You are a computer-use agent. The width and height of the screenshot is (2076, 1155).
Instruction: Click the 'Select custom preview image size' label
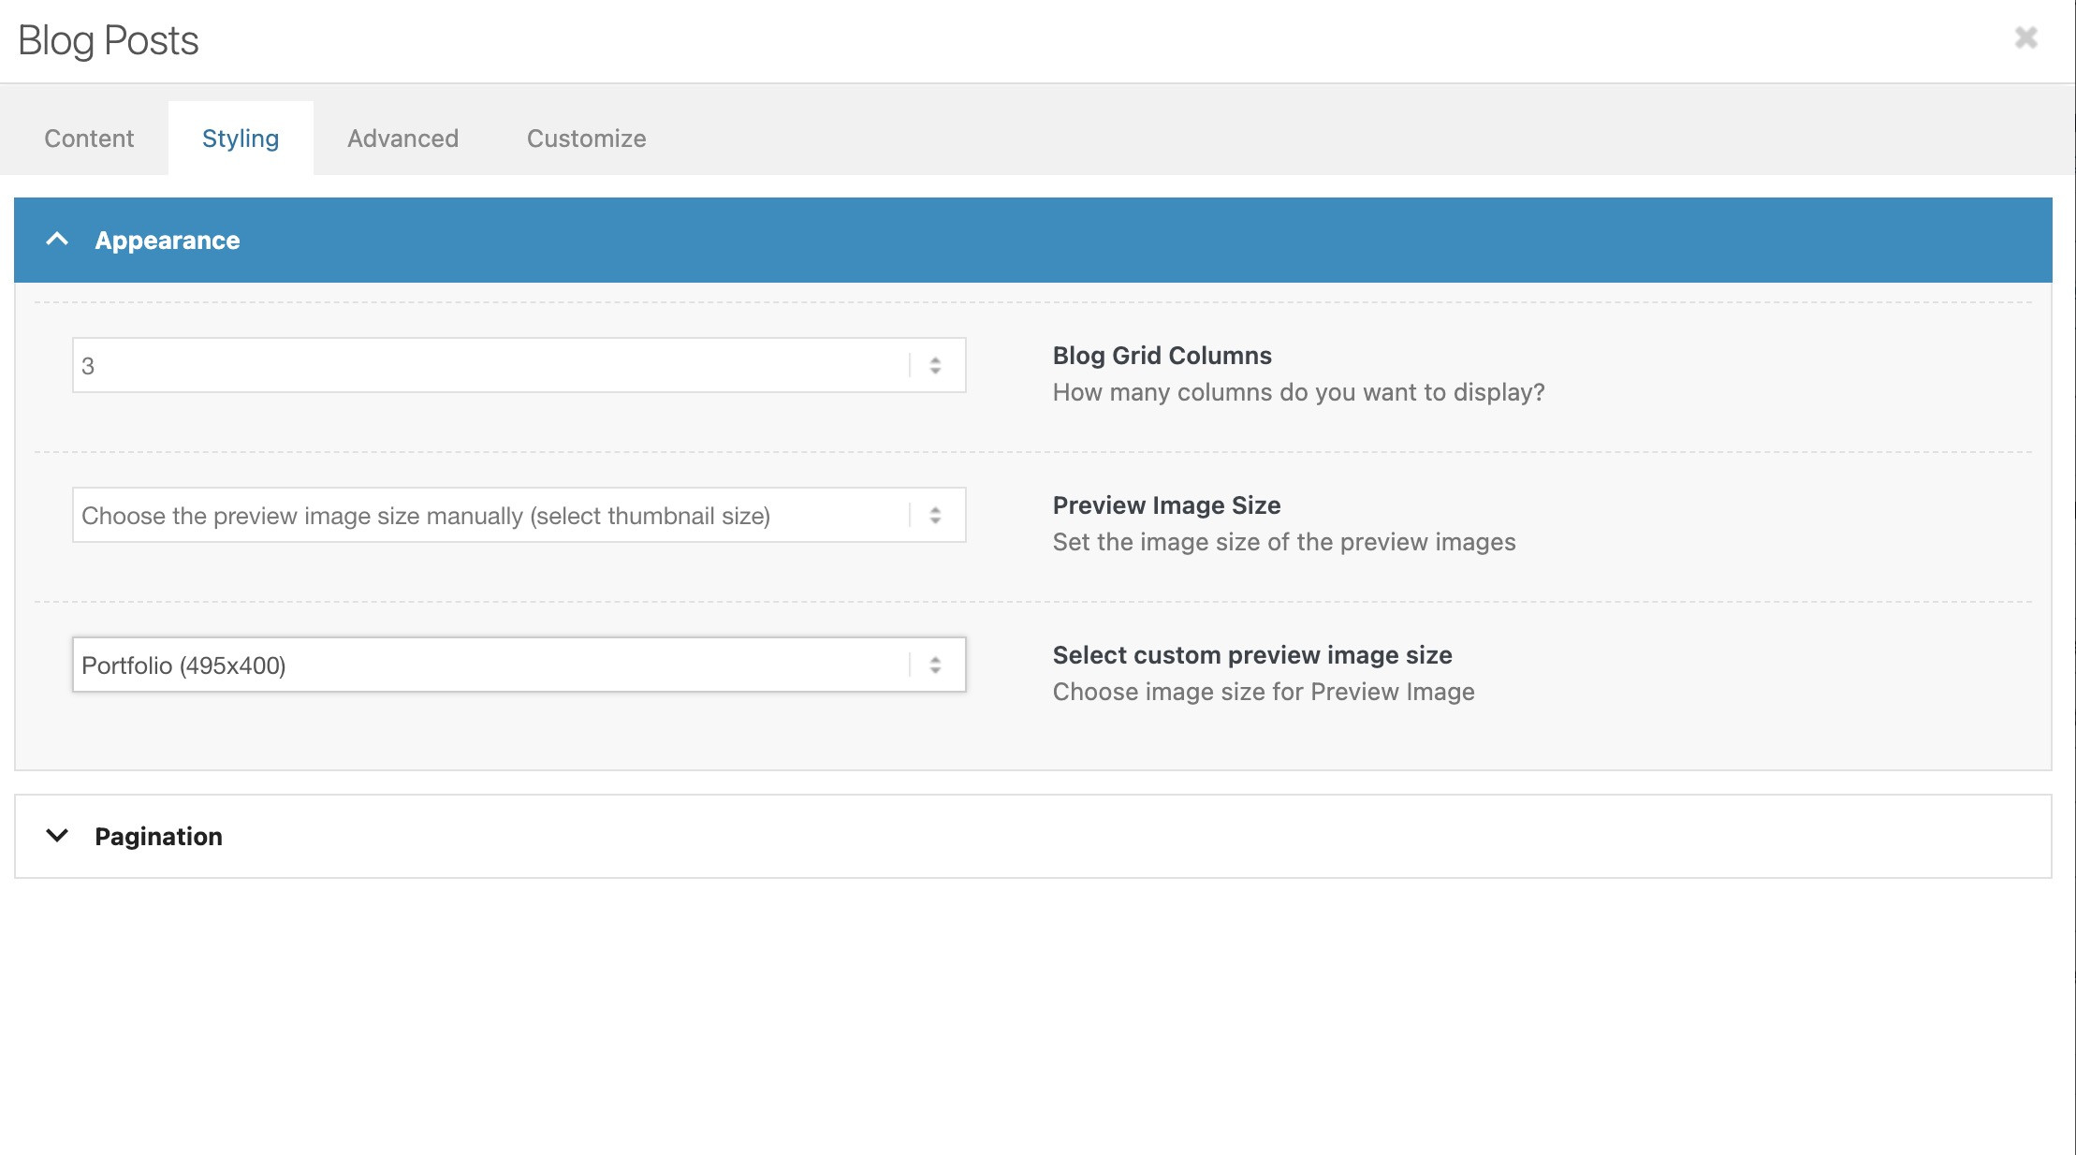pyautogui.click(x=1252, y=655)
